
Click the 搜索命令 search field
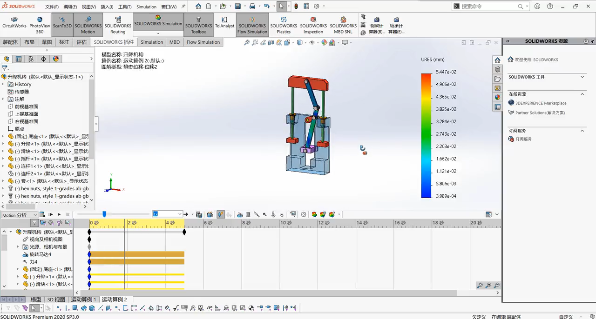coord(488,7)
